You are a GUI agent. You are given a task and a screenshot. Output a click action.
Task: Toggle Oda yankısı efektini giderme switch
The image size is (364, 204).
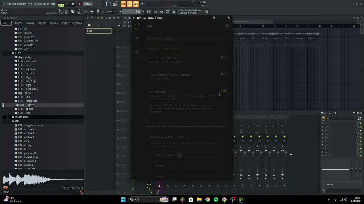click(x=224, y=74)
